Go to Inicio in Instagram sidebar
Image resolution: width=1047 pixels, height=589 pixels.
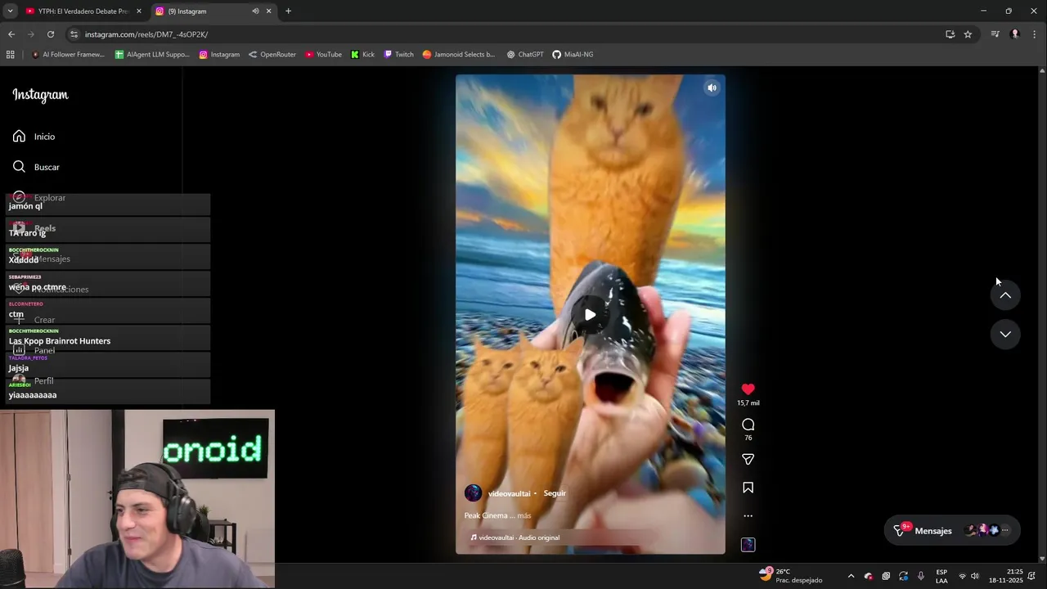(x=44, y=137)
